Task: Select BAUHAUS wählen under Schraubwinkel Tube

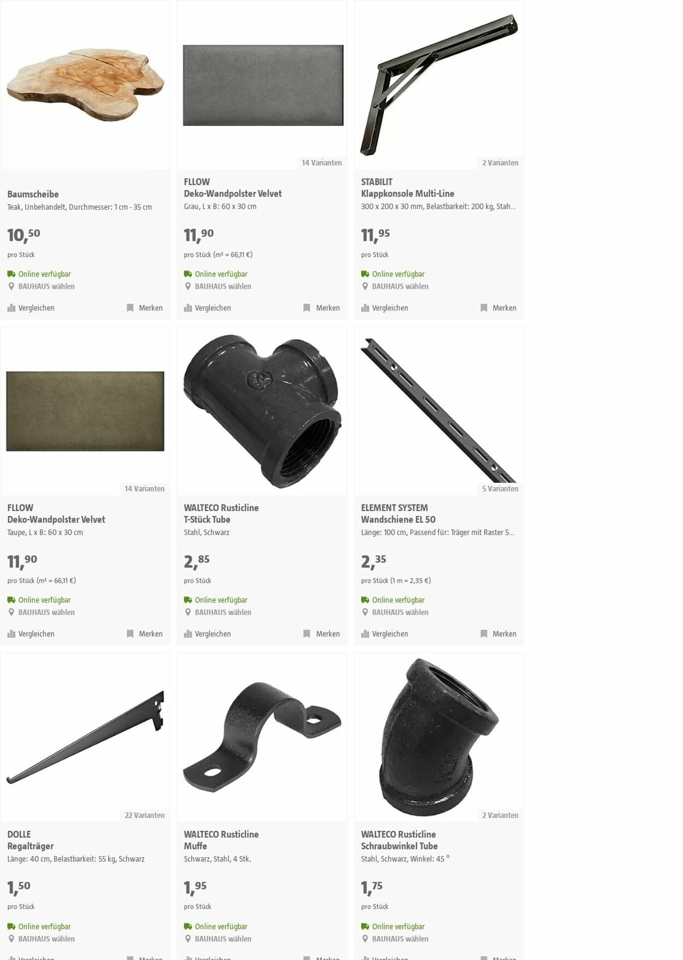Action: (400, 939)
